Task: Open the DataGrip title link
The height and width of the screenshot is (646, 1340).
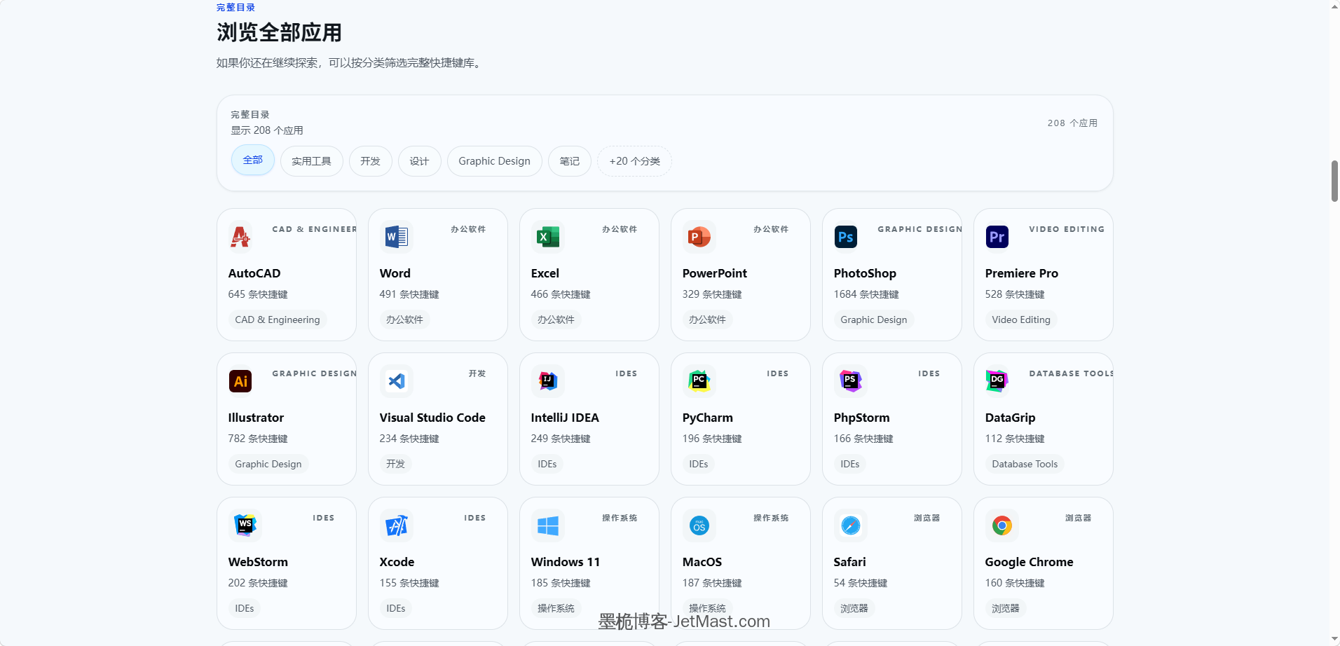Action: pyautogui.click(x=1010, y=418)
